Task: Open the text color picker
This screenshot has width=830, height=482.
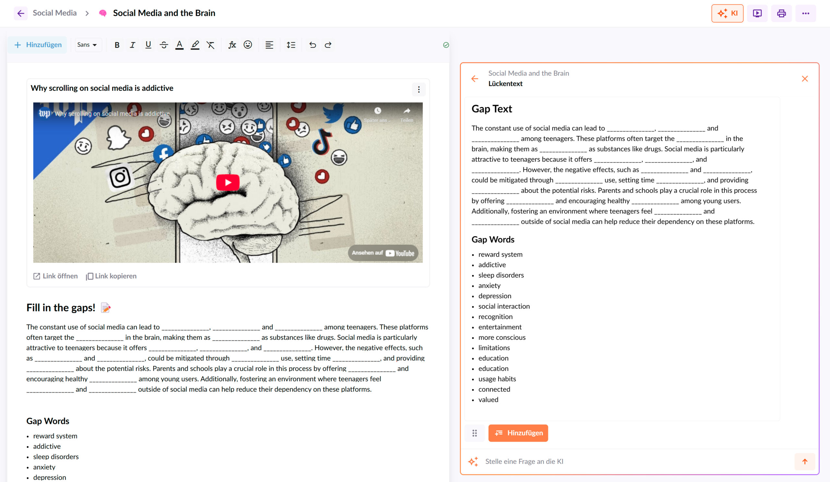Action: point(179,45)
